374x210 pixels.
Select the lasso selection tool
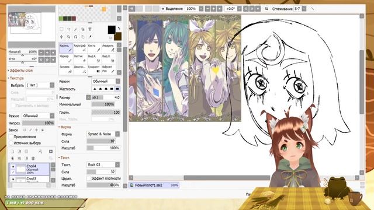pyautogui.click(x=69, y=29)
